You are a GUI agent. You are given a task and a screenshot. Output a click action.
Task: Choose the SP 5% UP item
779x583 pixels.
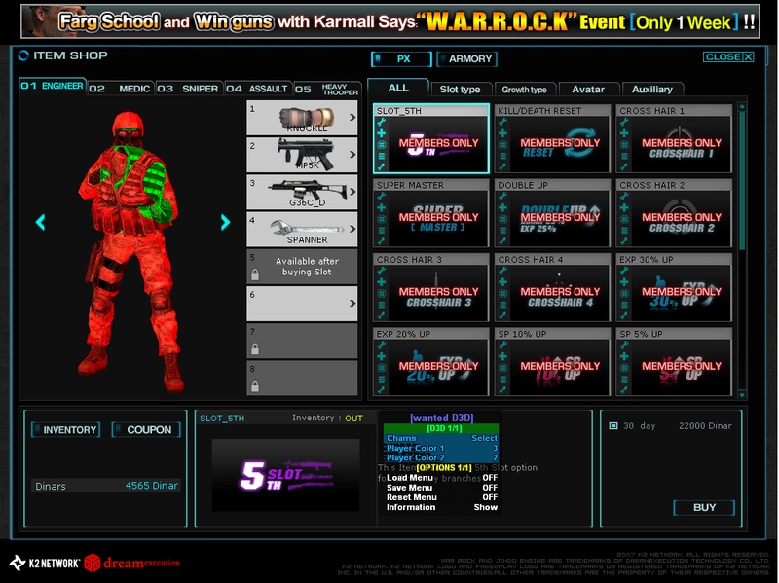(674, 361)
